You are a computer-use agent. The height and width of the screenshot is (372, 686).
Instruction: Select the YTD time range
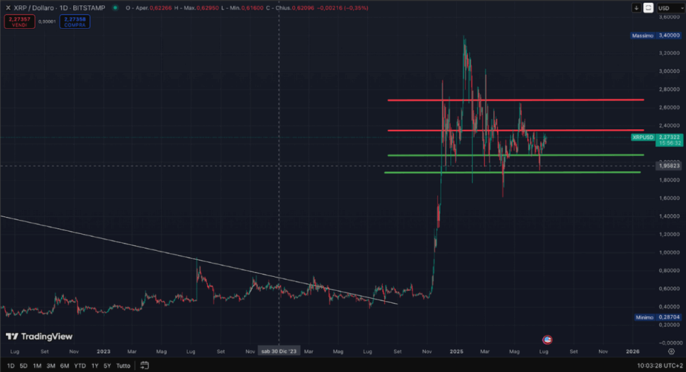tap(80, 365)
